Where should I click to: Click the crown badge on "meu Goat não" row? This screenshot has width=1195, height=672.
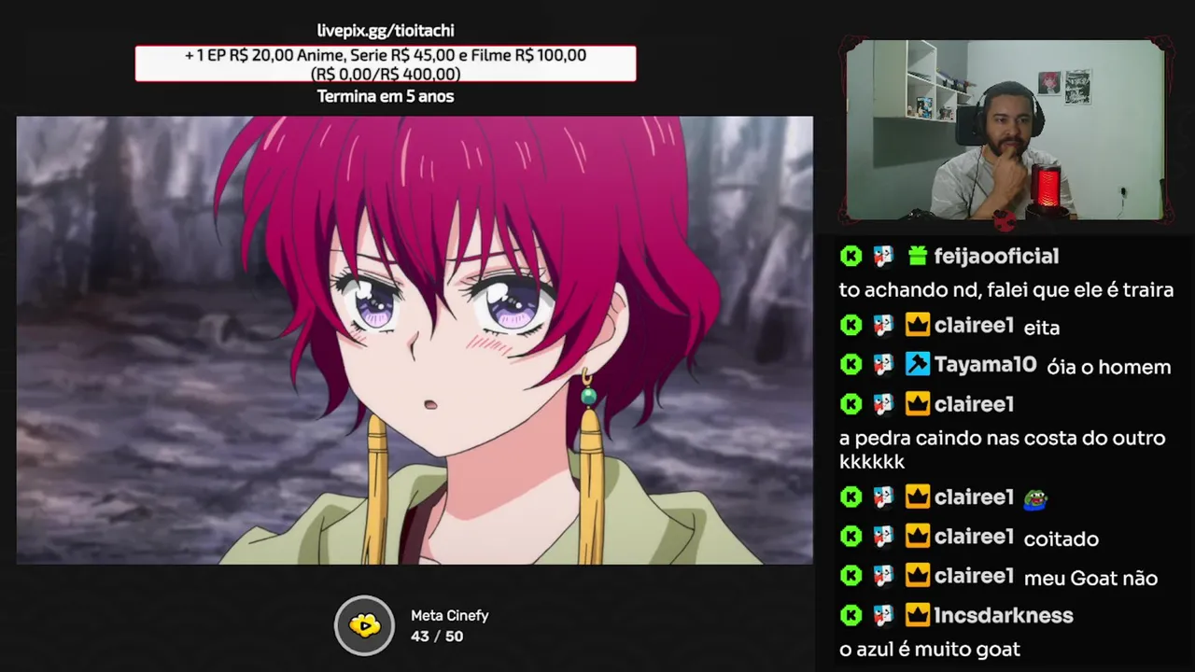coord(918,576)
